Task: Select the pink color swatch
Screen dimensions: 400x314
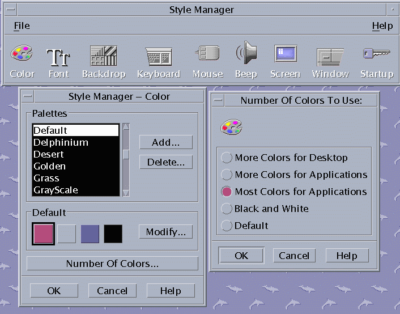Action: coord(44,234)
